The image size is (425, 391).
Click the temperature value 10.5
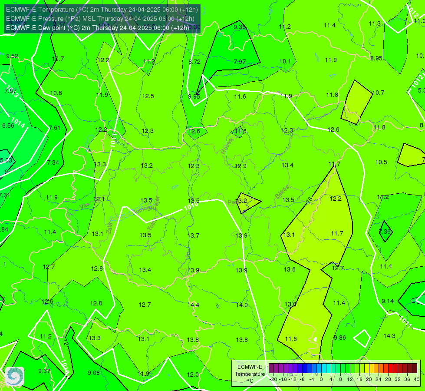[x=381, y=162]
